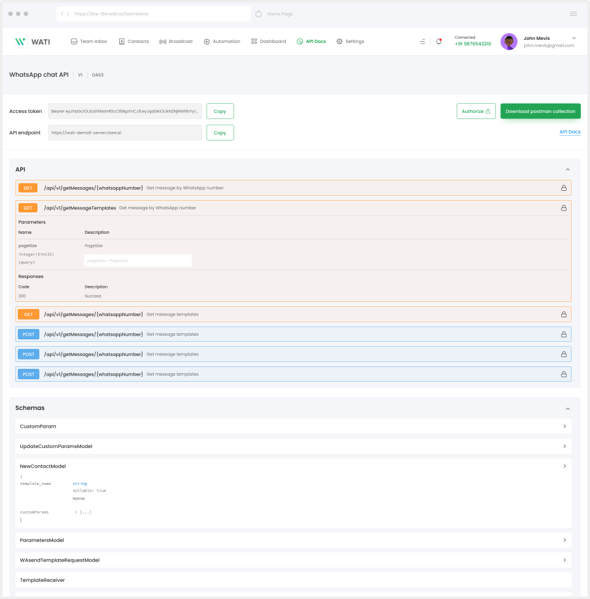Toggle the NewContactModel schema chevron

565,466
